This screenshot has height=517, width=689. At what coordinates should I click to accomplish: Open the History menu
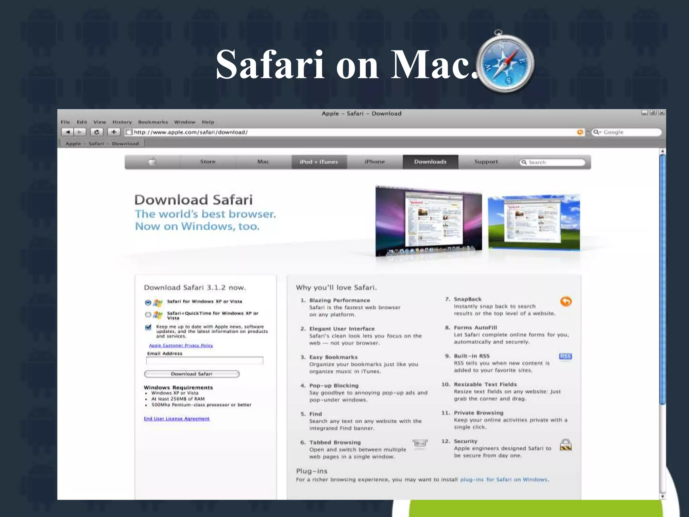point(122,122)
